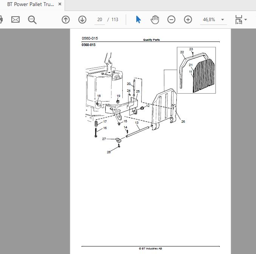Close the BT Power Pallet Truck tab
This screenshot has width=256, height=254.
[x=60, y=4]
